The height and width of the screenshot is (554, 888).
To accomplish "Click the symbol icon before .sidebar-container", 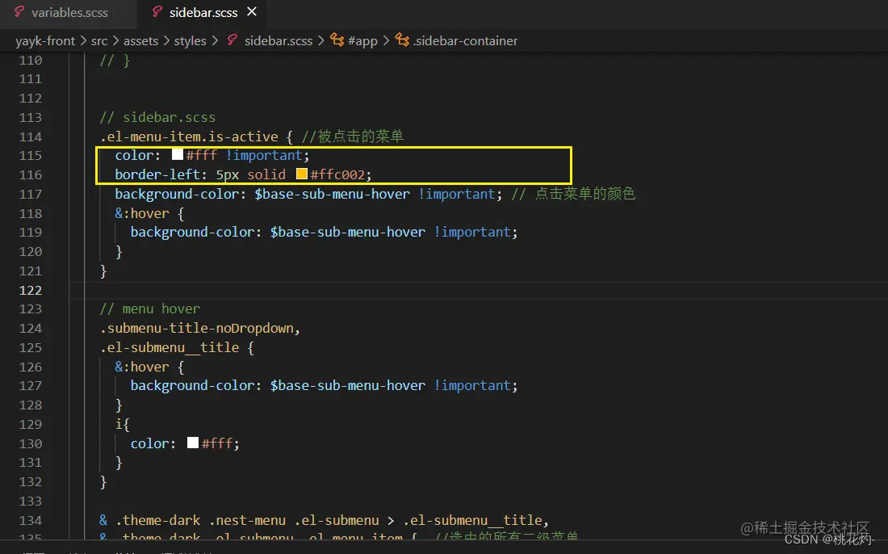I will [x=402, y=40].
